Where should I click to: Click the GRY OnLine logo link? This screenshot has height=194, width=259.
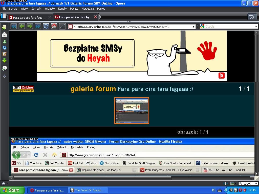(24, 89)
